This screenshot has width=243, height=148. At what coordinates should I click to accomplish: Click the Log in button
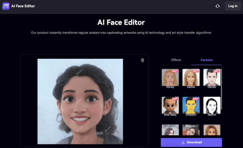pyautogui.click(x=233, y=6)
